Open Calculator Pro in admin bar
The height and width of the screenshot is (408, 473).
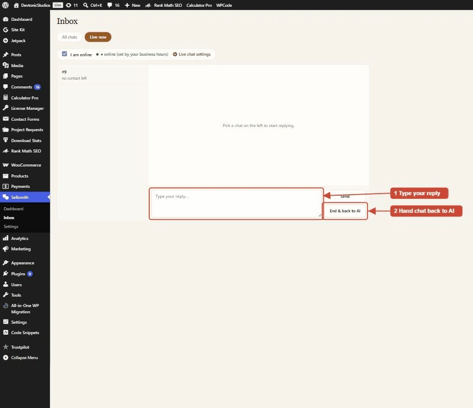pyautogui.click(x=199, y=5)
